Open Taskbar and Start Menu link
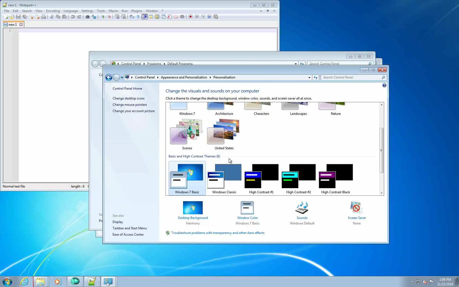Screen dimensions: 459x287 coord(130,228)
